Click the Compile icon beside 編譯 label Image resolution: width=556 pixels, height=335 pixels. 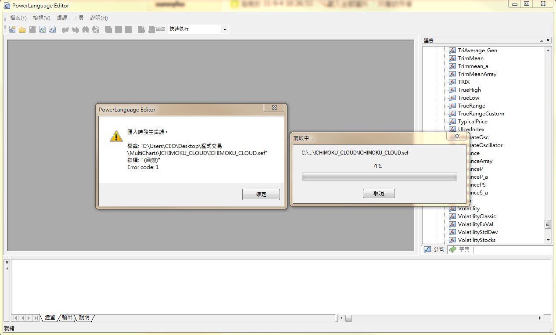coord(151,29)
